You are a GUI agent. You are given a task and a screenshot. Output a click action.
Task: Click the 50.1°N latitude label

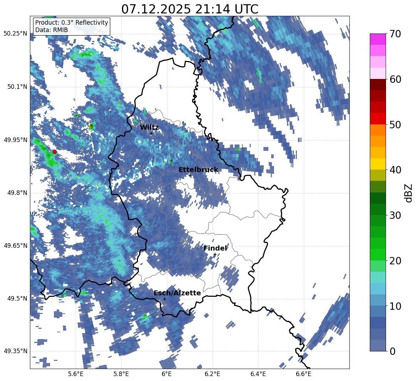(17, 87)
